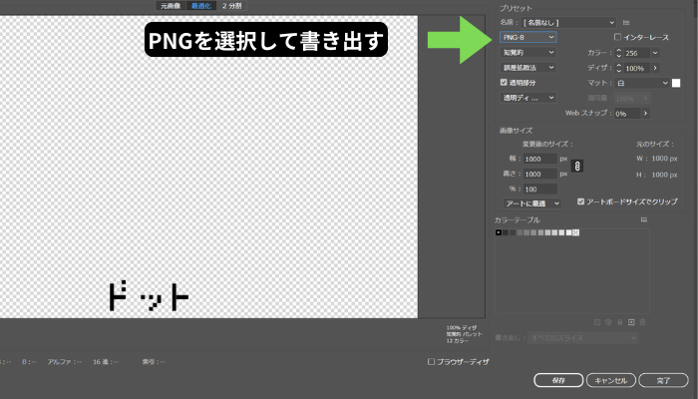
Task: Click the add new color icon under Color Table
Action: 631,322
